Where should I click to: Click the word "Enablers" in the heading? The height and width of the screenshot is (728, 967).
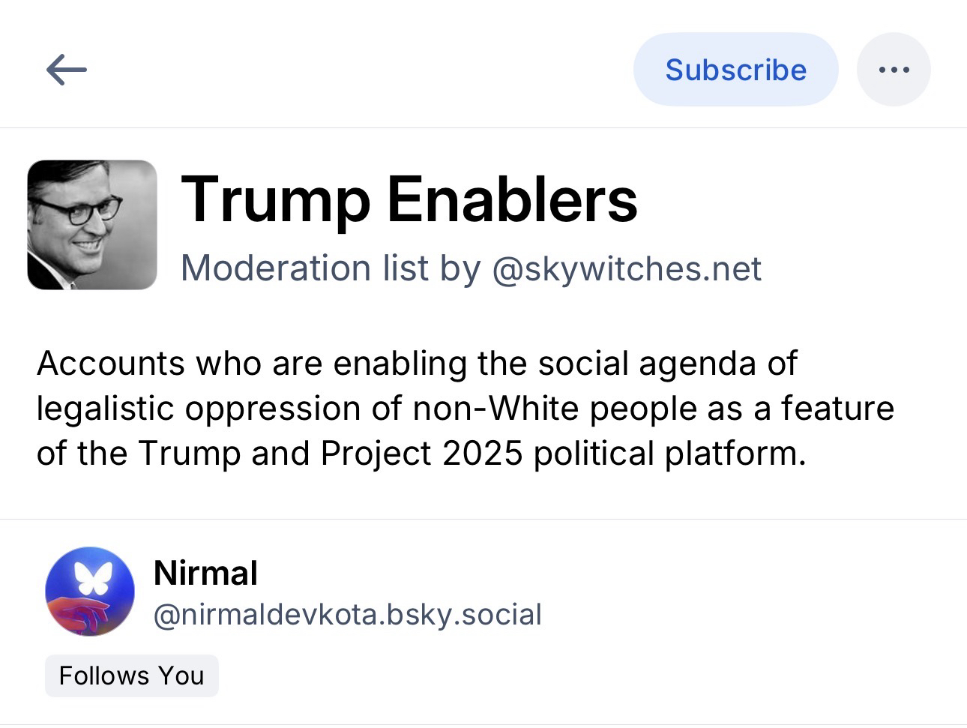coord(512,199)
